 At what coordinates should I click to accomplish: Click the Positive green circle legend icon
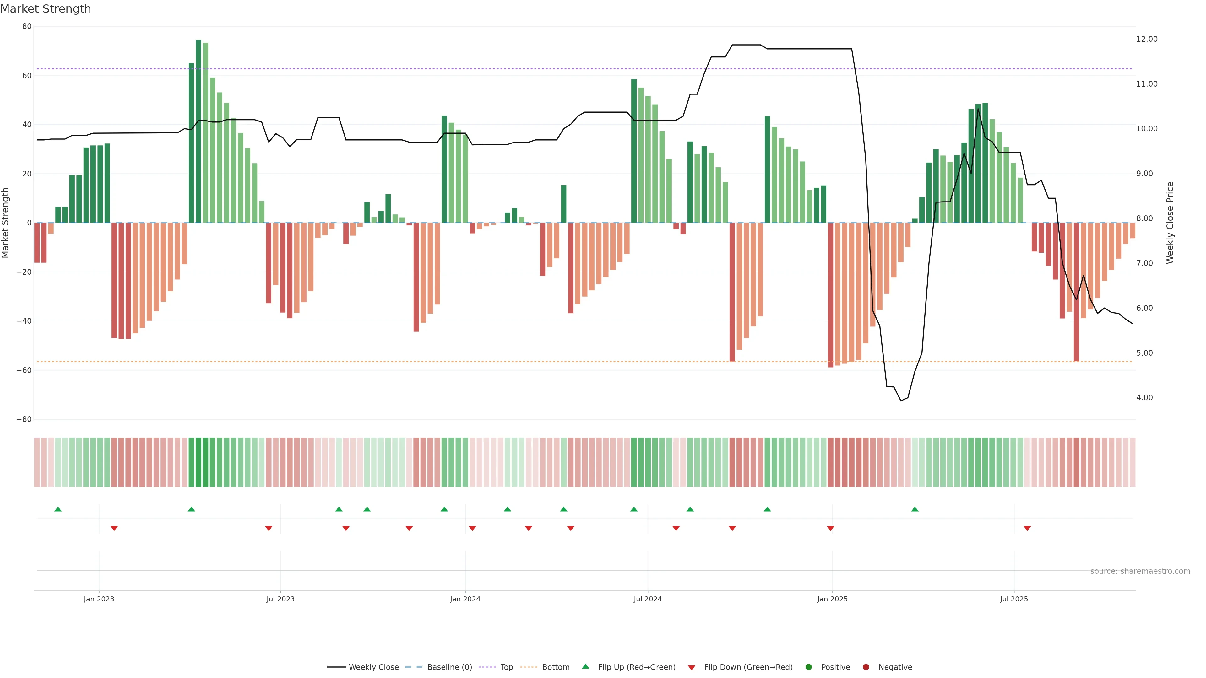pyautogui.click(x=808, y=667)
